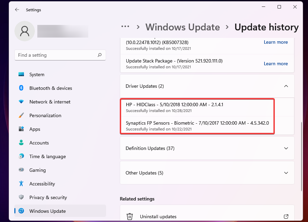
Task: Click the Apps icon in sidebar
Action: tap(21, 129)
